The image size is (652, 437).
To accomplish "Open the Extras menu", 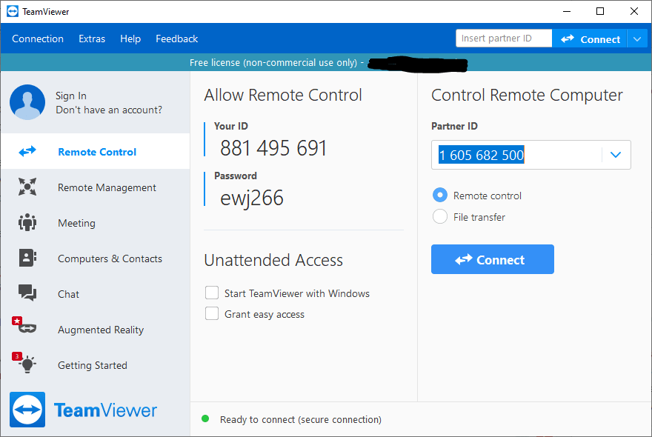I will click(92, 39).
